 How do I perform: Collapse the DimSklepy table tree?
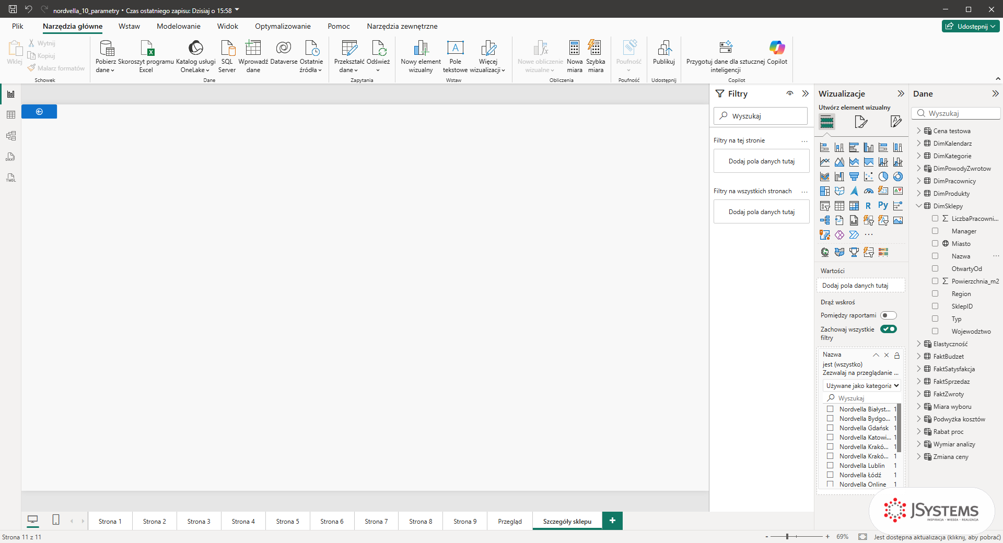(x=919, y=206)
